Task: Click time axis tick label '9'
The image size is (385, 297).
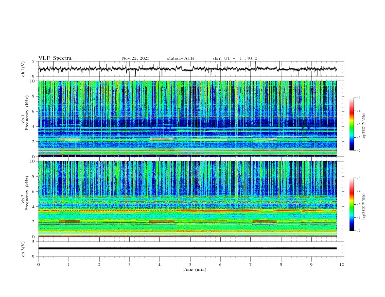Action: coord(311,264)
